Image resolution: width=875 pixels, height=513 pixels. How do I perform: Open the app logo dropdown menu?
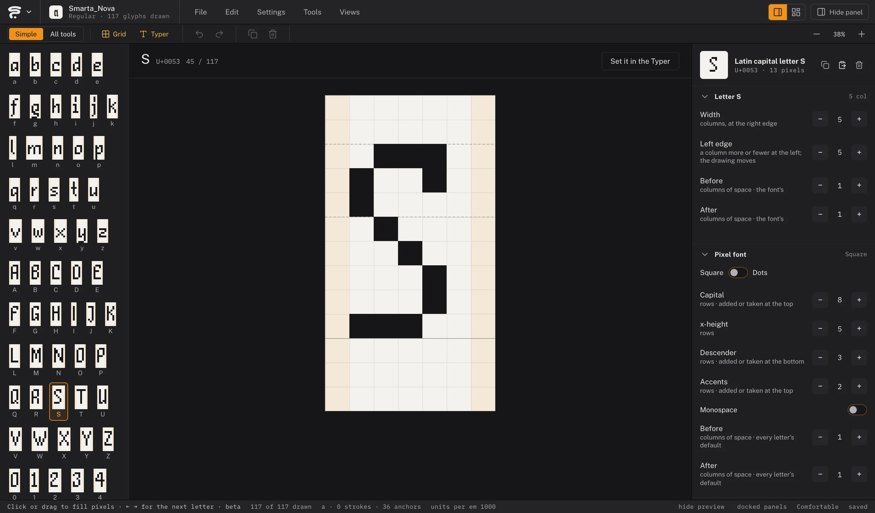[19, 12]
